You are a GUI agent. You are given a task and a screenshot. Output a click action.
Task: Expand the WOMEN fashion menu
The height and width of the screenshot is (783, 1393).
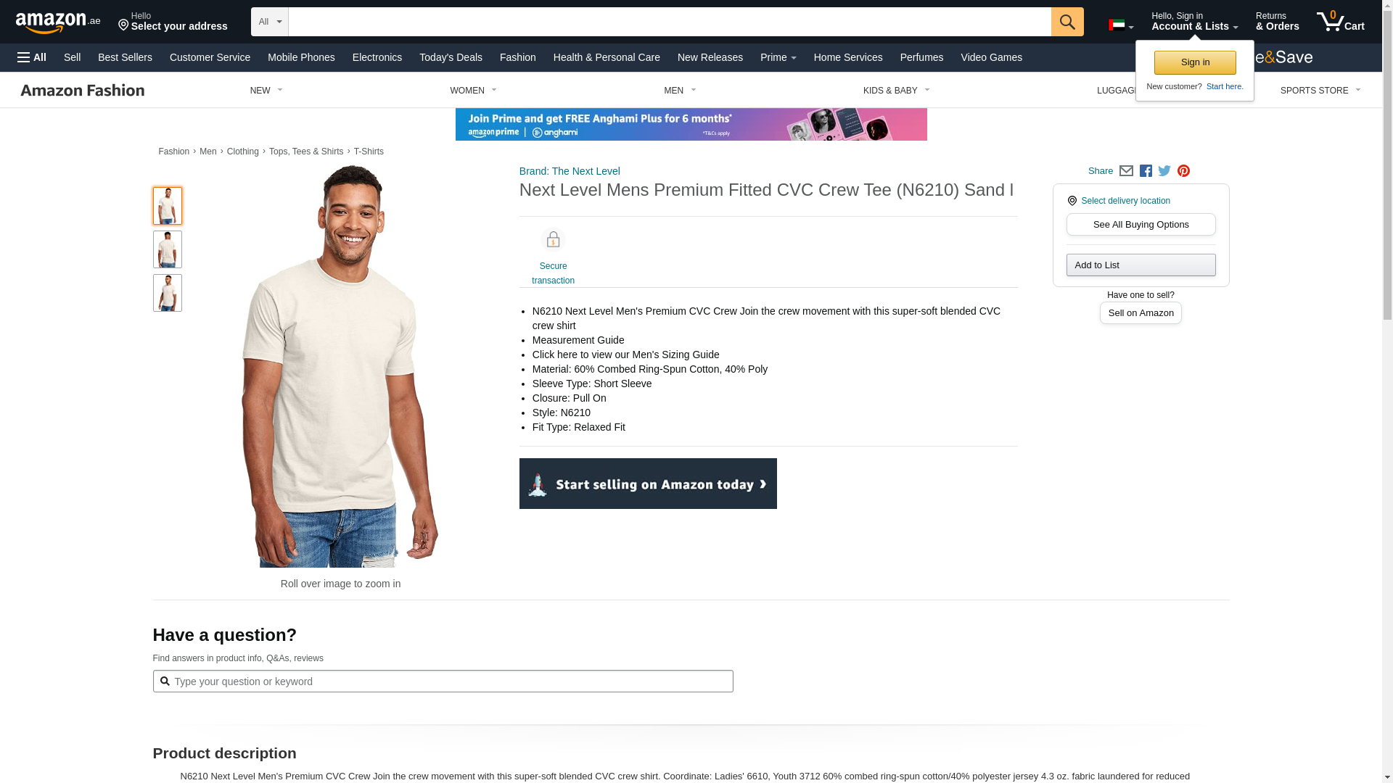[x=473, y=91]
